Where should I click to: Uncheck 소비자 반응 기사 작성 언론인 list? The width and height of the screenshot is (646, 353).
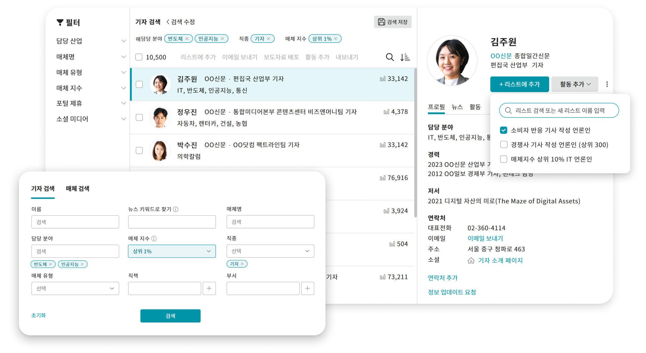pyautogui.click(x=504, y=130)
